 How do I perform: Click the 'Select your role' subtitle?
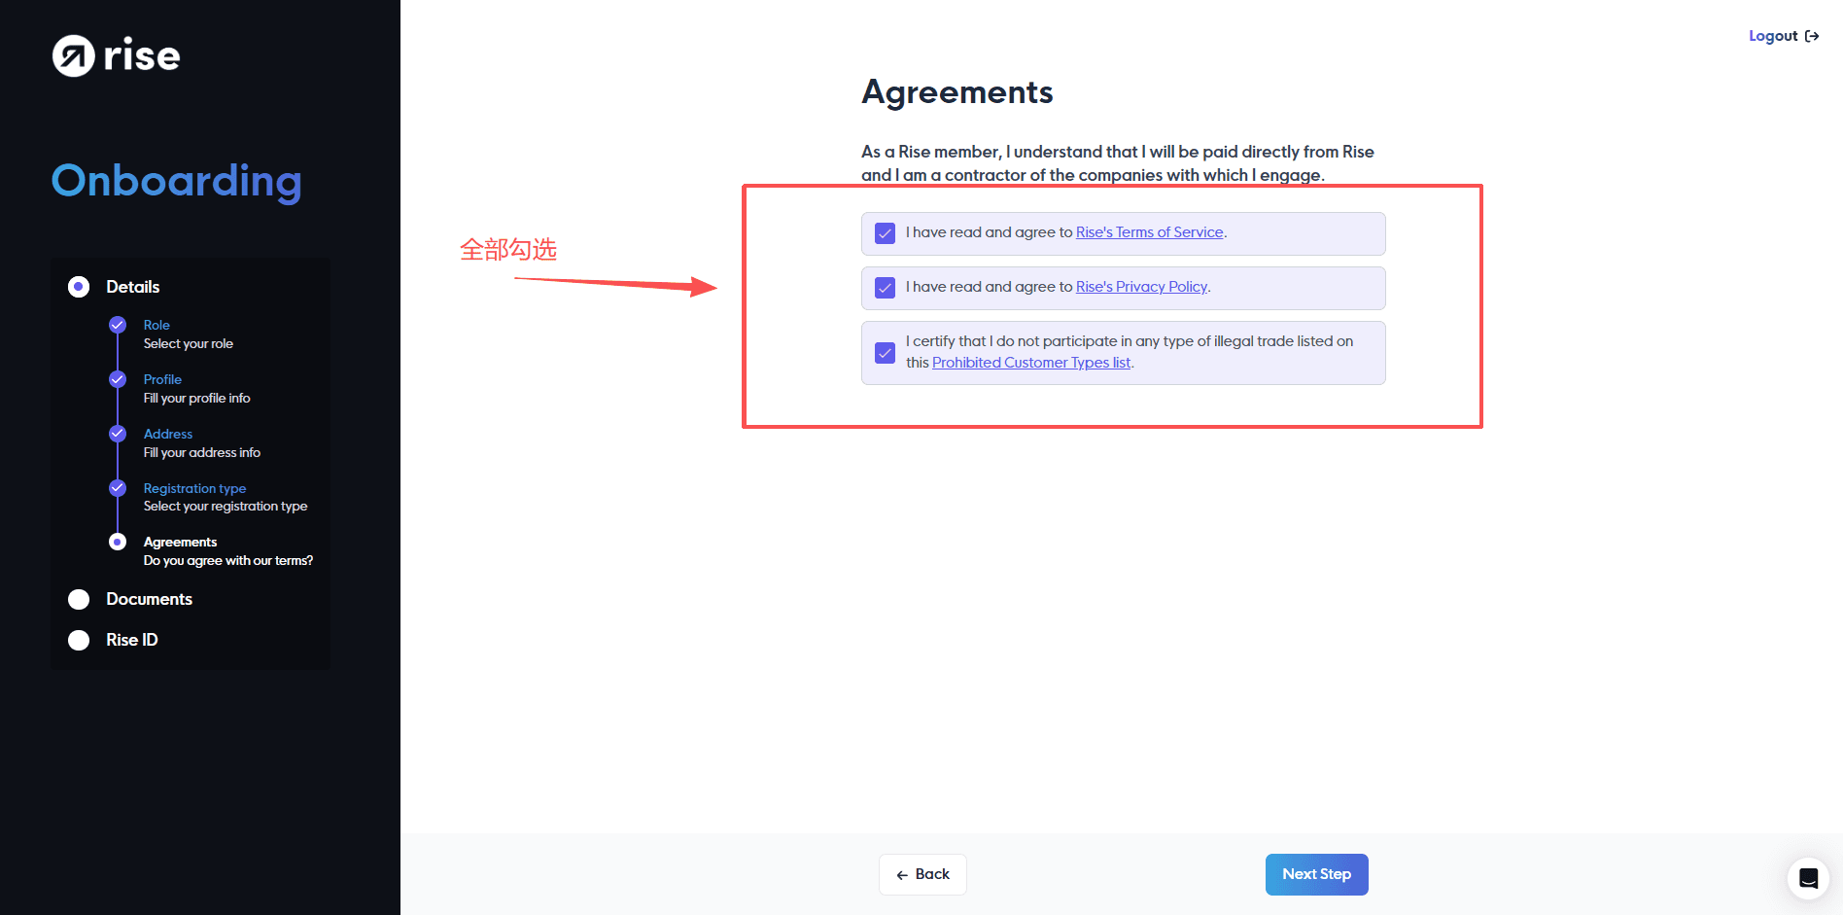point(189,343)
